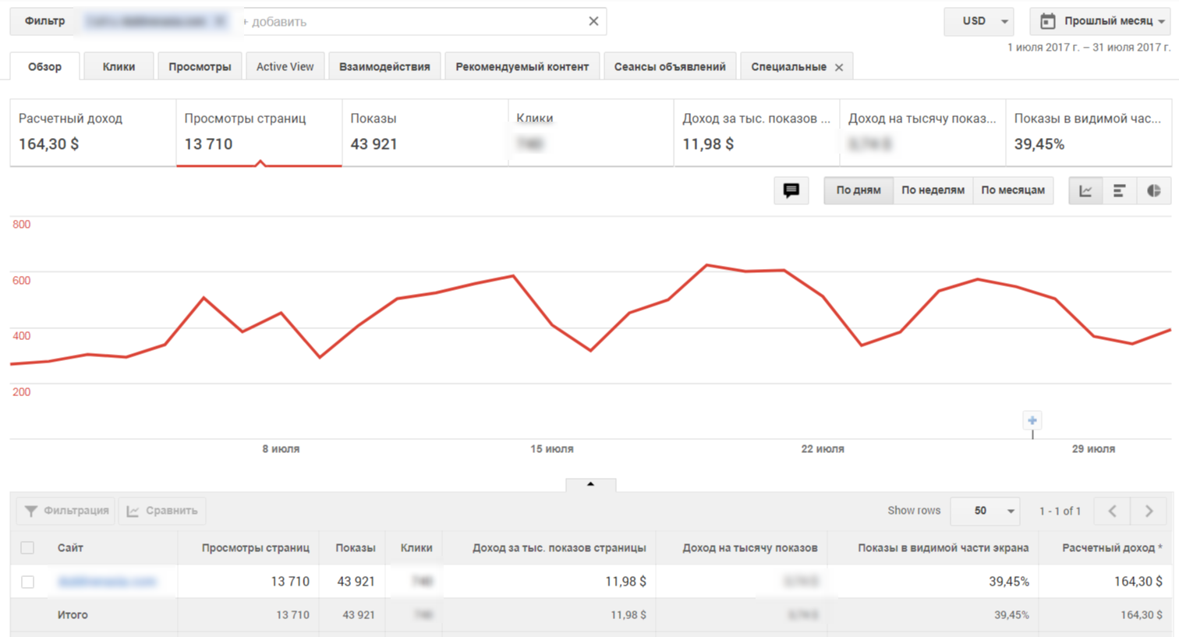Viewport: 1179px width, 637px height.
Task: Tick the select-all checkbox in table header
Action: pyautogui.click(x=27, y=548)
